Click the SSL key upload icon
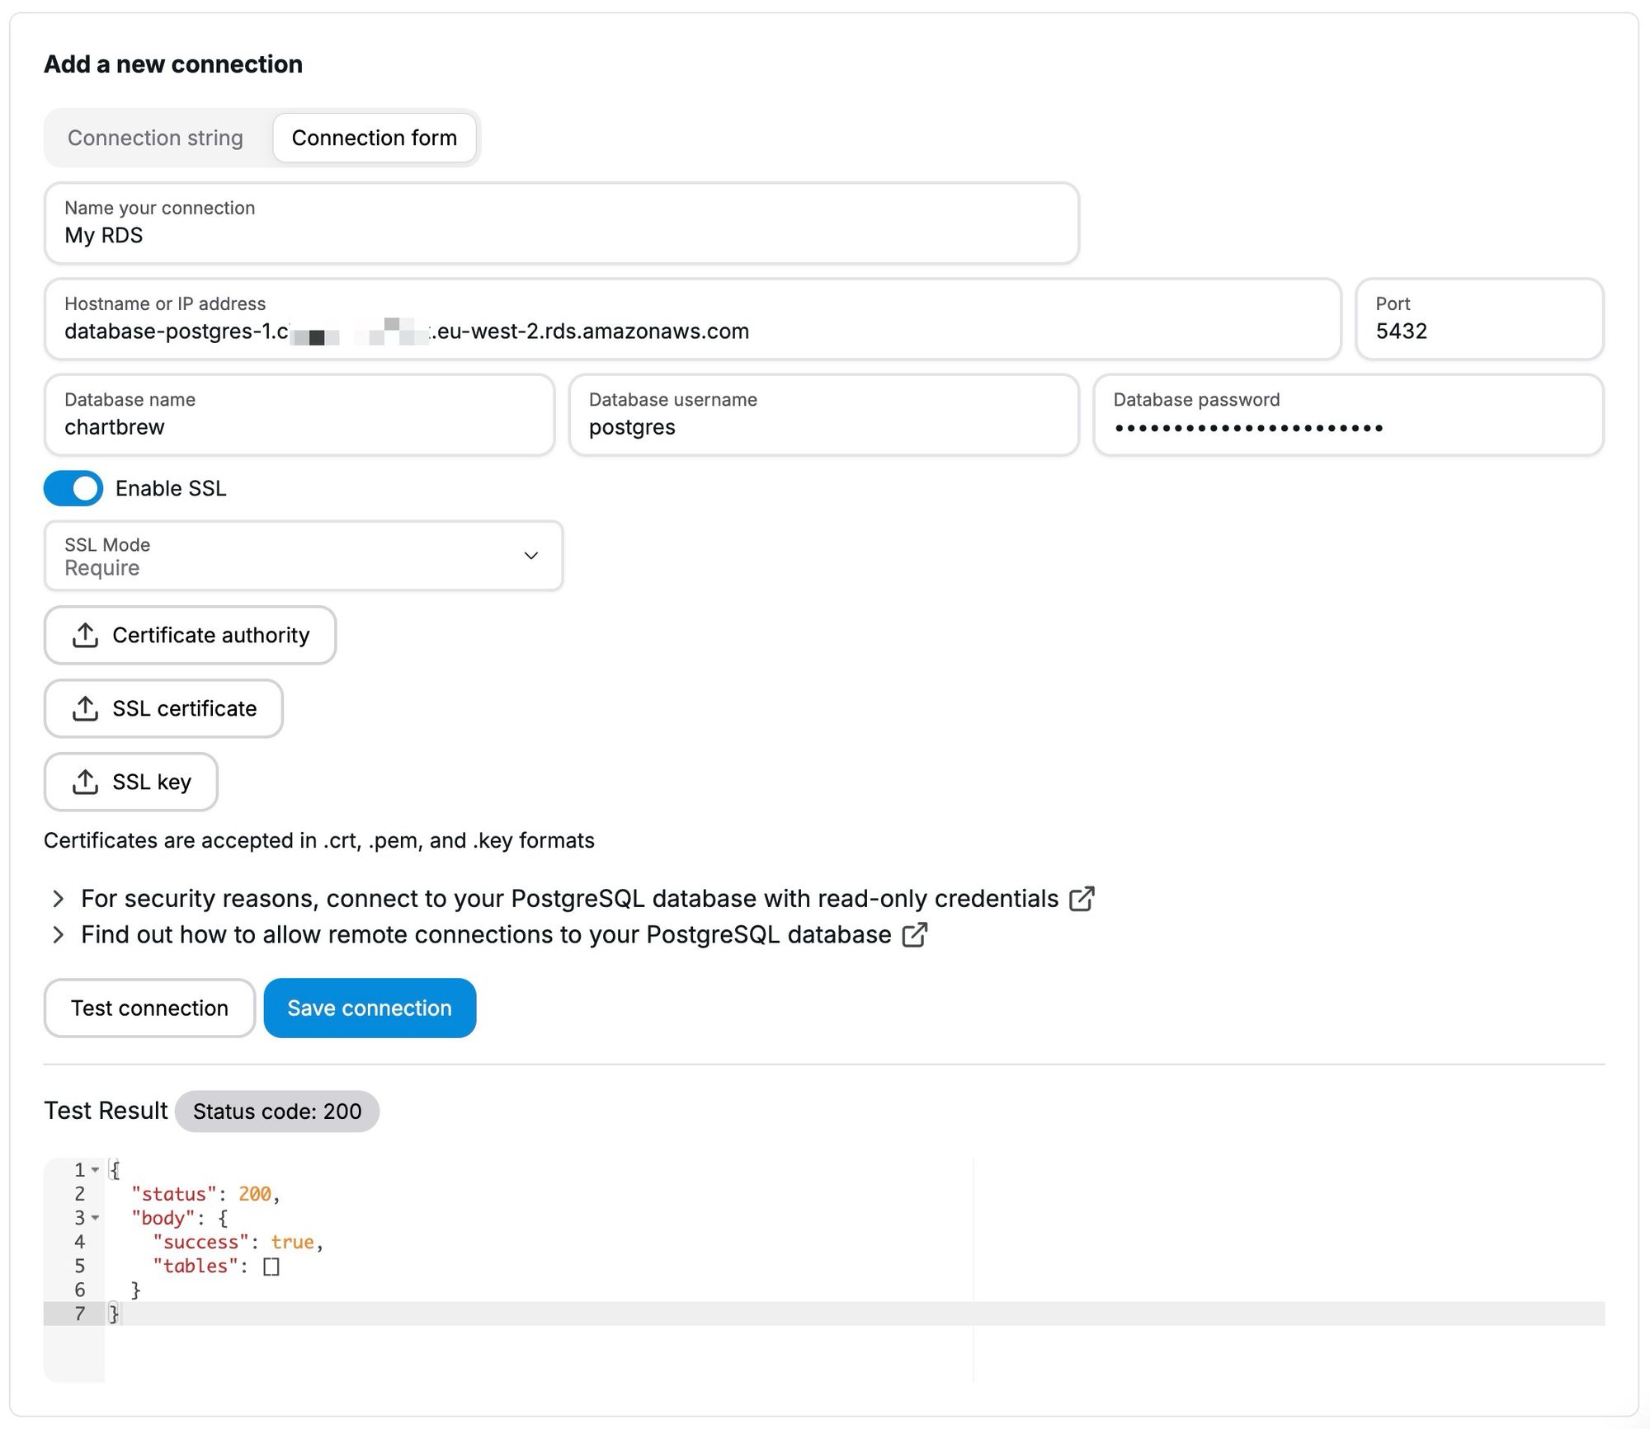Image resolution: width=1650 pixels, height=1429 pixels. click(x=85, y=782)
